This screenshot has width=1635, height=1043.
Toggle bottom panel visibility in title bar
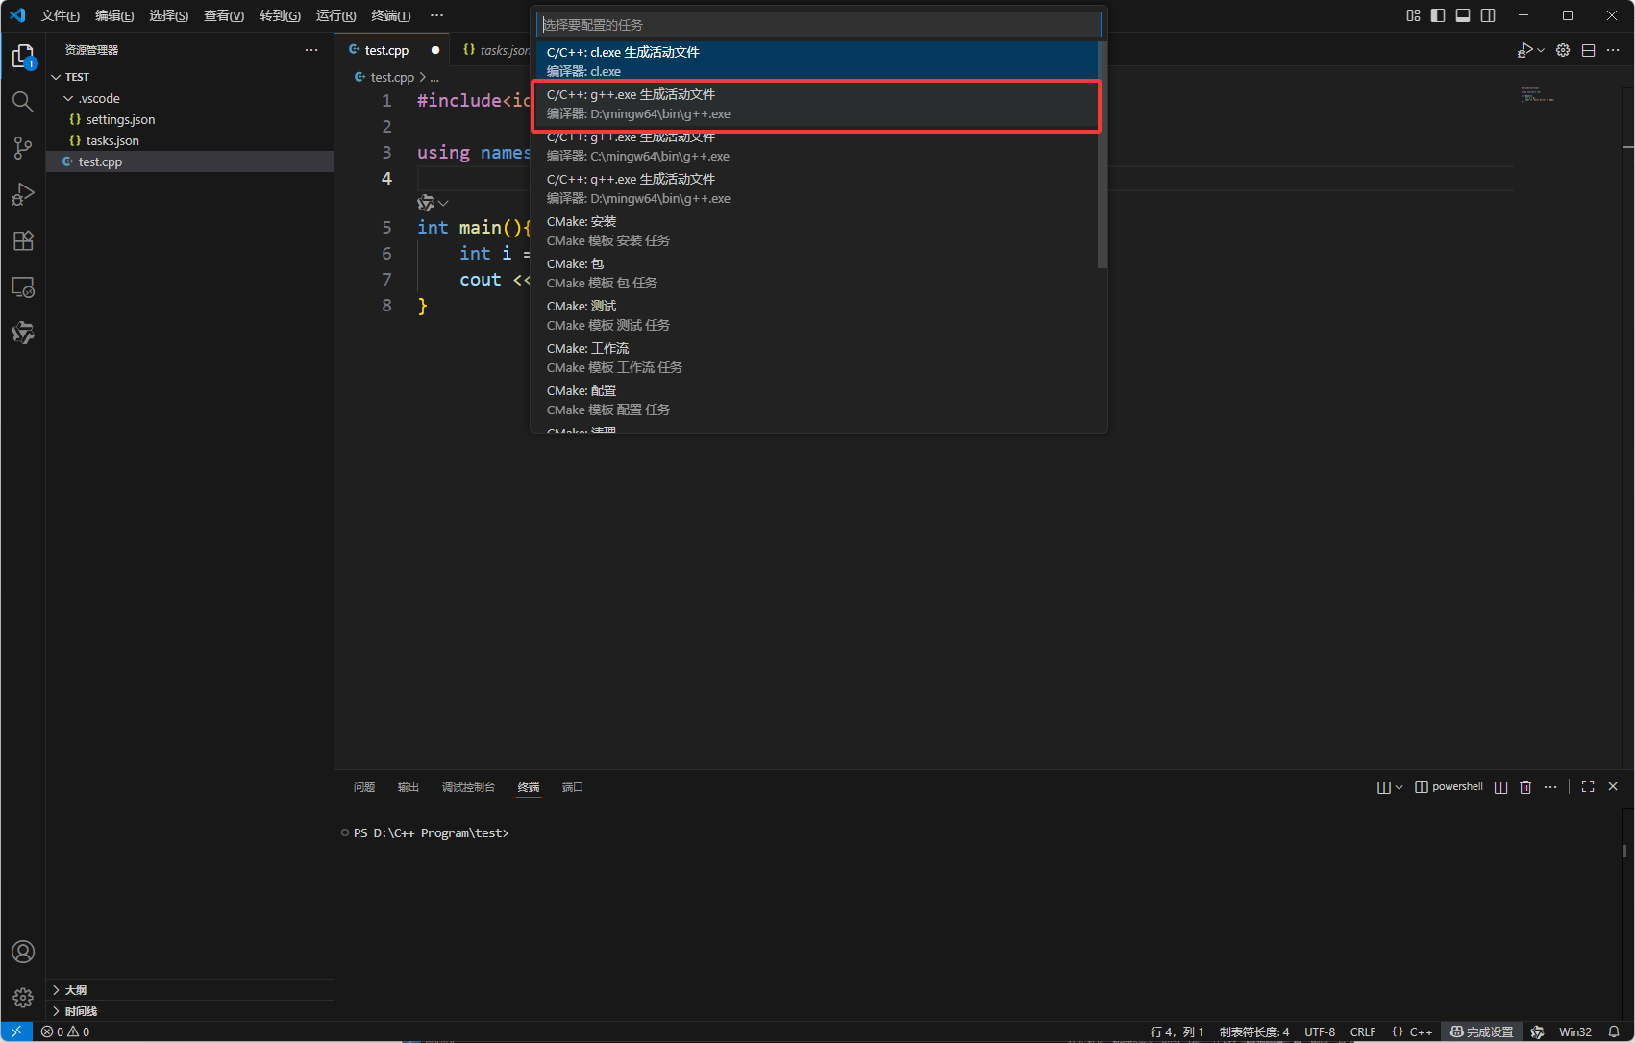point(1463,15)
